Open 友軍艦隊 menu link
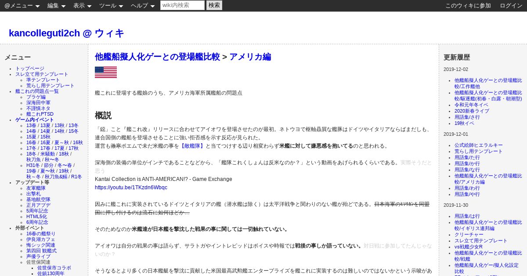This screenshot has height=276, width=527. point(36,188)
